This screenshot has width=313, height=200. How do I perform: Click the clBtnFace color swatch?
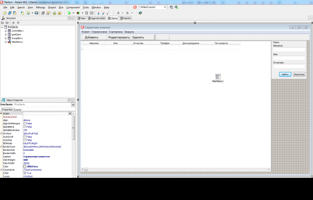25,166
